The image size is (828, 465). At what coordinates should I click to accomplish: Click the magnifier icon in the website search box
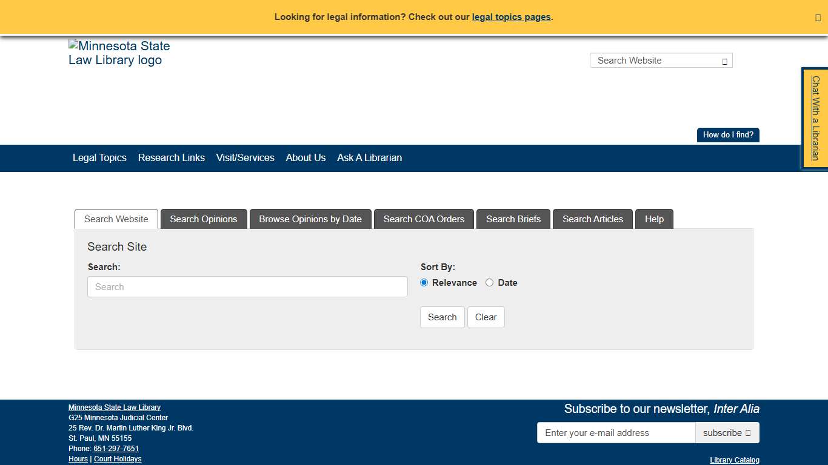tap(724, 61)
